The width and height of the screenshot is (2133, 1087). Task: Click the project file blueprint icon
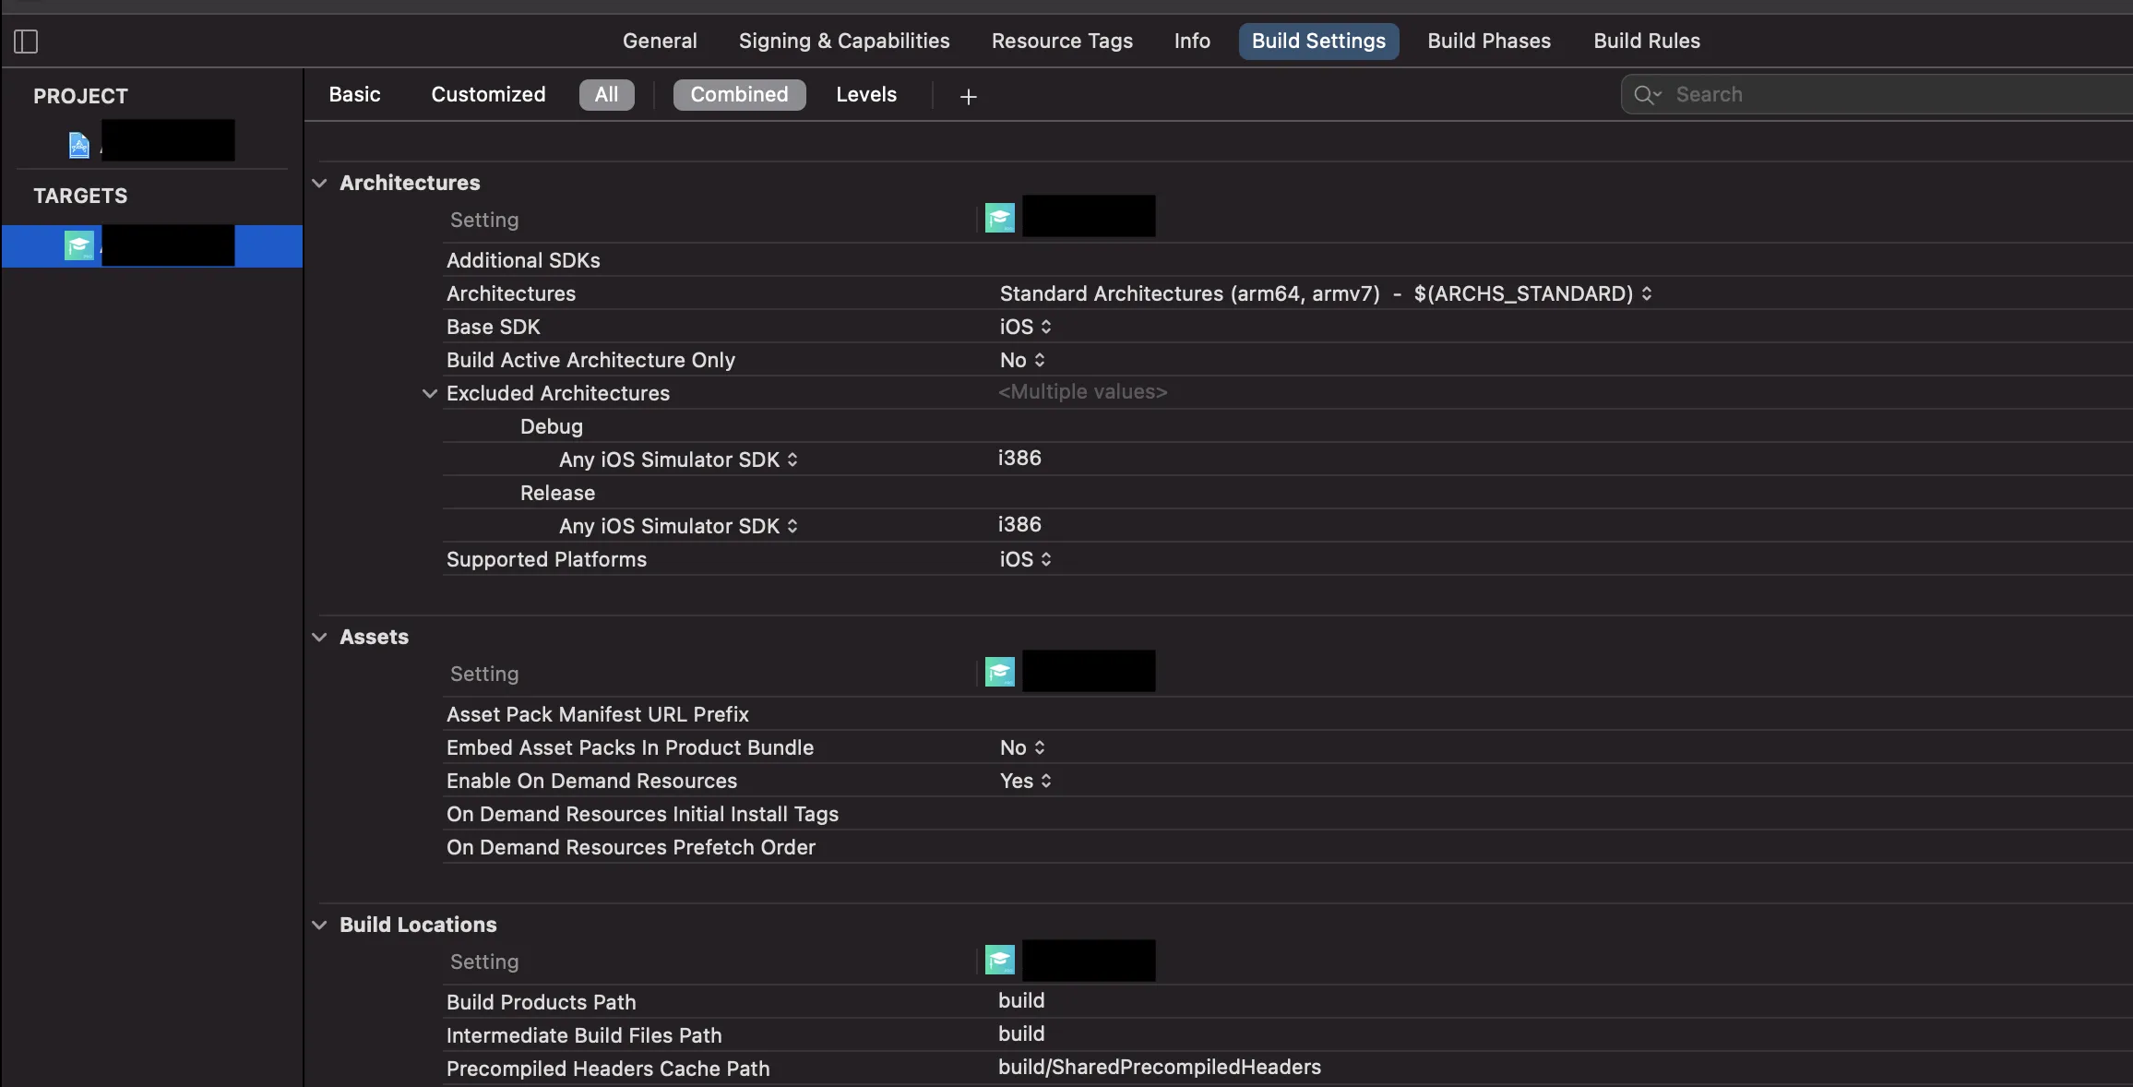[x=79, y=145]
